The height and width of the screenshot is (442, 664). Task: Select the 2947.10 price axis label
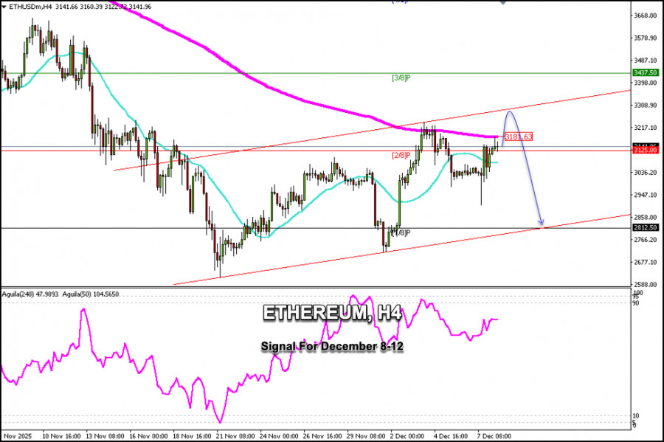point(646,195)
